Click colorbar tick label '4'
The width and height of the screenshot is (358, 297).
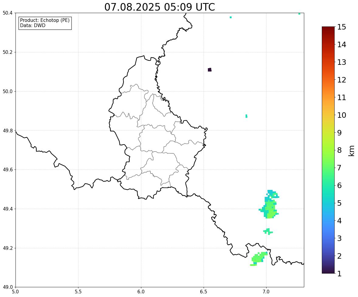coord(339,221)
